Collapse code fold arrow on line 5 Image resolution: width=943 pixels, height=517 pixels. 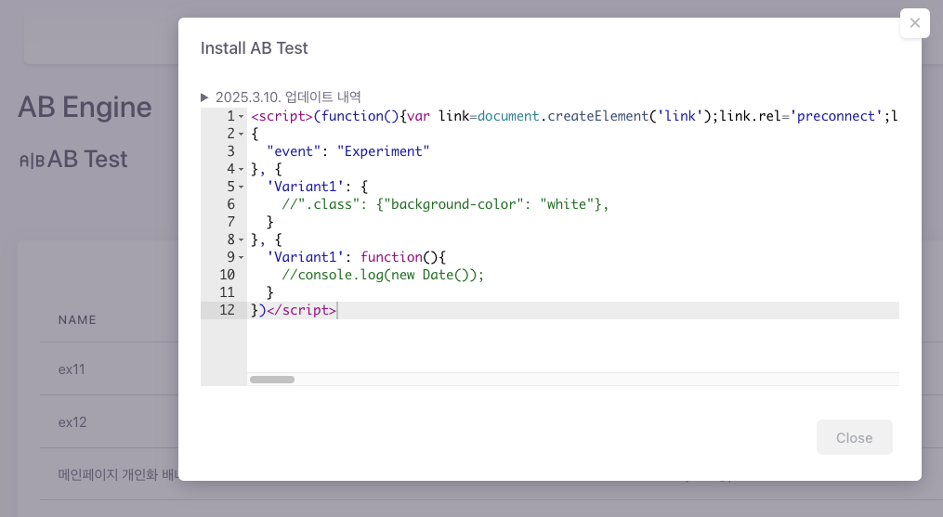[242, 187]
